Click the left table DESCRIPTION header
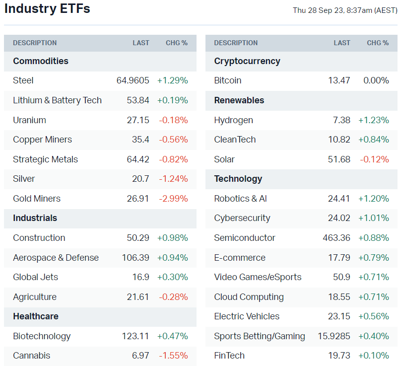The height and width of the screenshot is (367, 401). click(35, 43)
